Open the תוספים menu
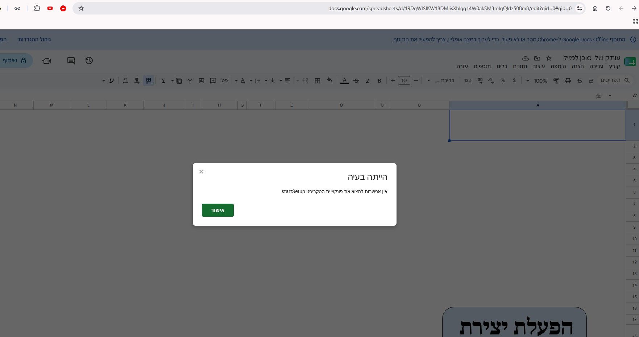Screen dimensions: 639x337 click(x=482, y=66)
